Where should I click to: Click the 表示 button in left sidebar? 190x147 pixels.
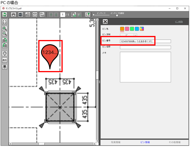click(x=5, y=60)
